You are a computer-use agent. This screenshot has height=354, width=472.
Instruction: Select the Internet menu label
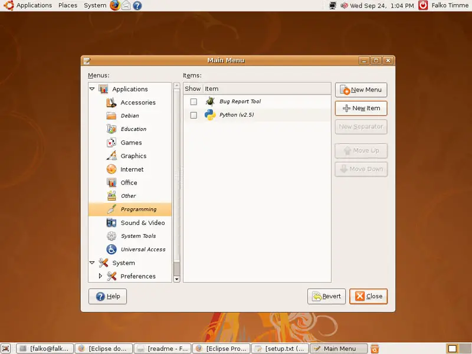click(x=132, y=169)
